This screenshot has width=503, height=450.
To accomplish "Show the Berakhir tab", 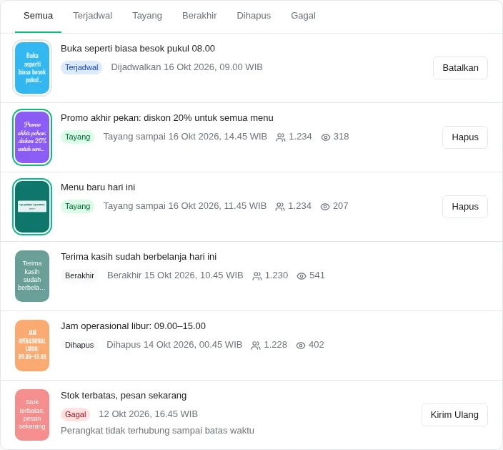I will click(x=199, y=16).
